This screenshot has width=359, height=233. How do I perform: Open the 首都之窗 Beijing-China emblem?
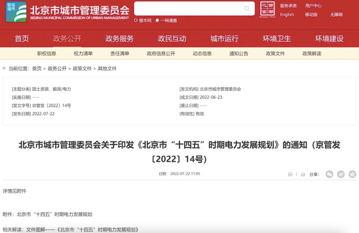[267, 9]
